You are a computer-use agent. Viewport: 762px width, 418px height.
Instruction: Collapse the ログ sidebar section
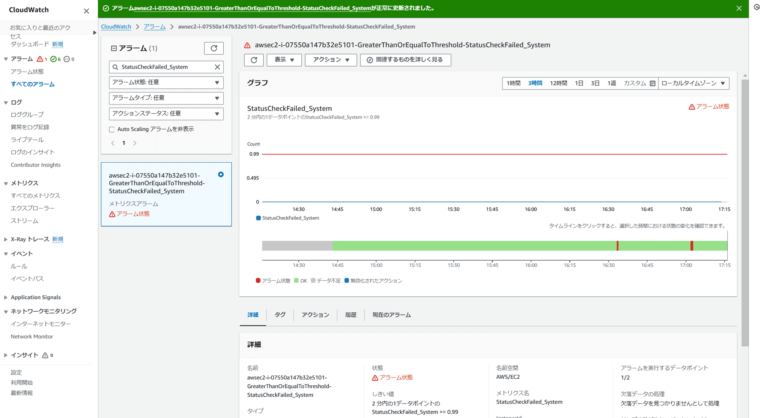[x=6, y=102]
